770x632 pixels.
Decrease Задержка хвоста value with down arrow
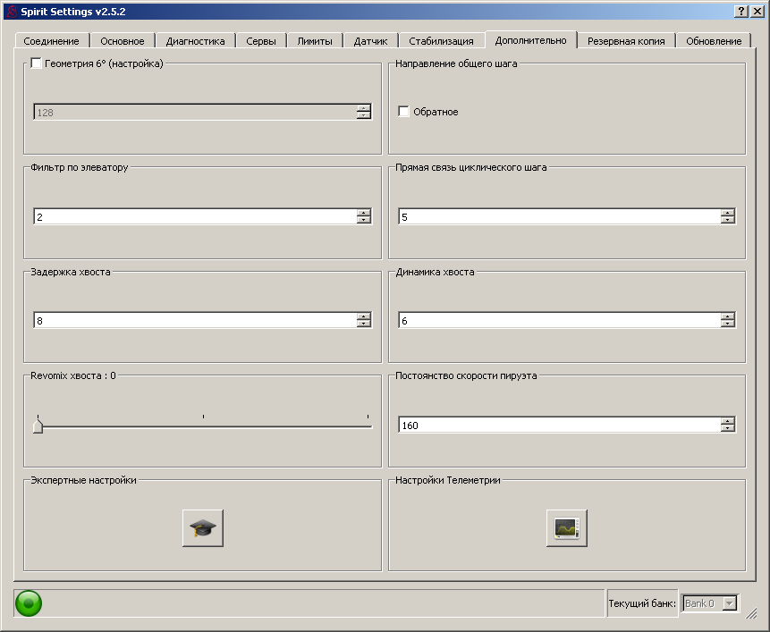pyautogui.click(x=363, y=324)
